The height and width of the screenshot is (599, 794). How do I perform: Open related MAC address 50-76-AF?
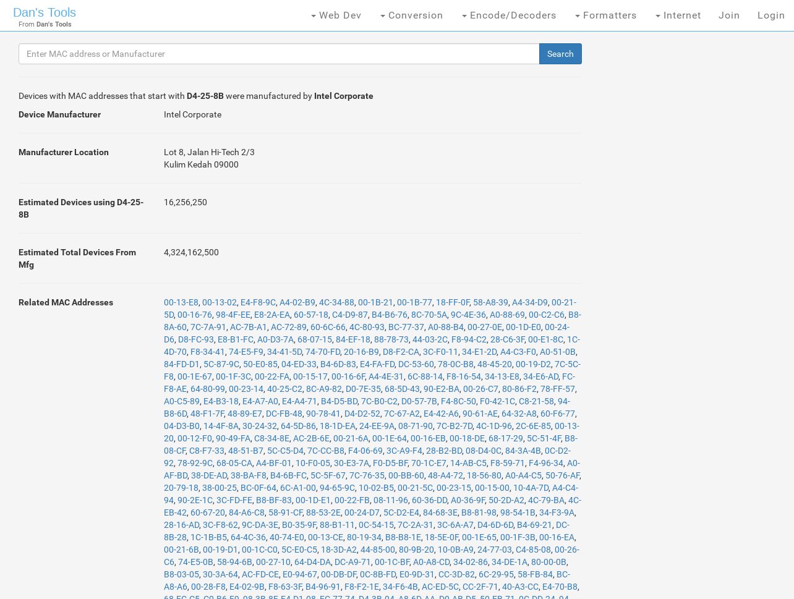(562, 475)
